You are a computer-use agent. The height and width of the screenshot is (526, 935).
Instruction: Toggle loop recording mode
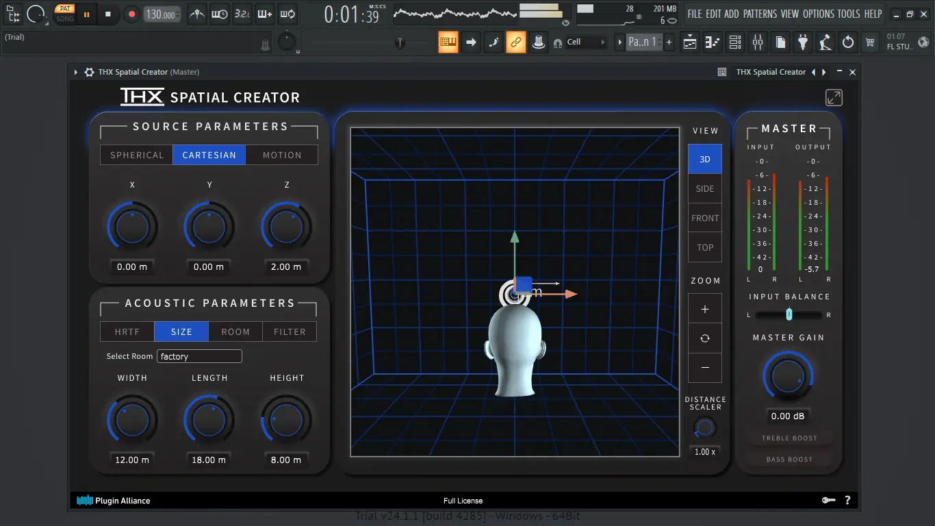287,14
